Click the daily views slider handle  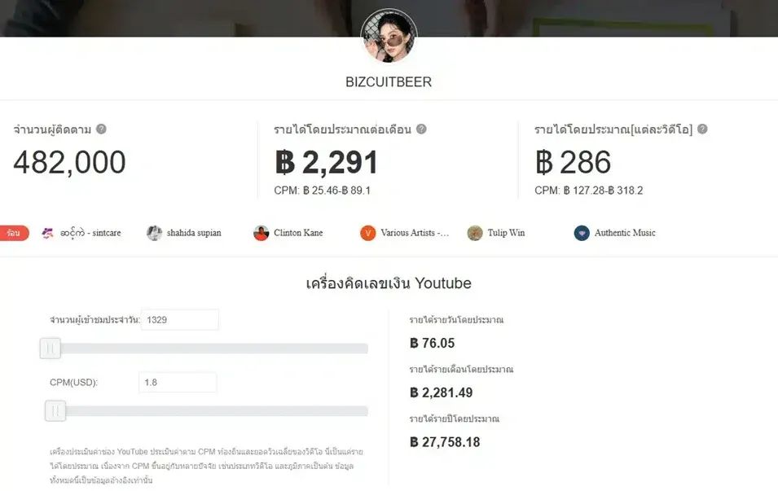[51, 349]
